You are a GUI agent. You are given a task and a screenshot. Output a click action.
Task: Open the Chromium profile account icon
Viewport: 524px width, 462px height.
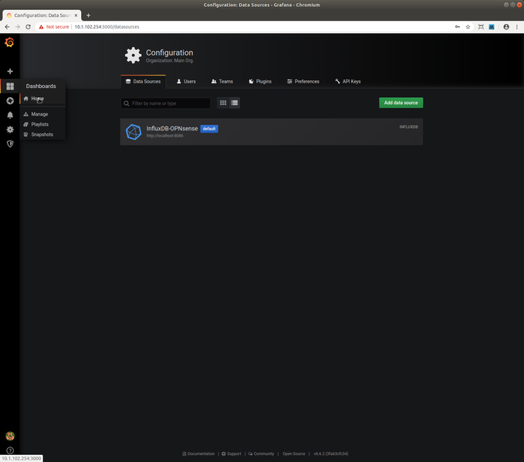point(506,27)
